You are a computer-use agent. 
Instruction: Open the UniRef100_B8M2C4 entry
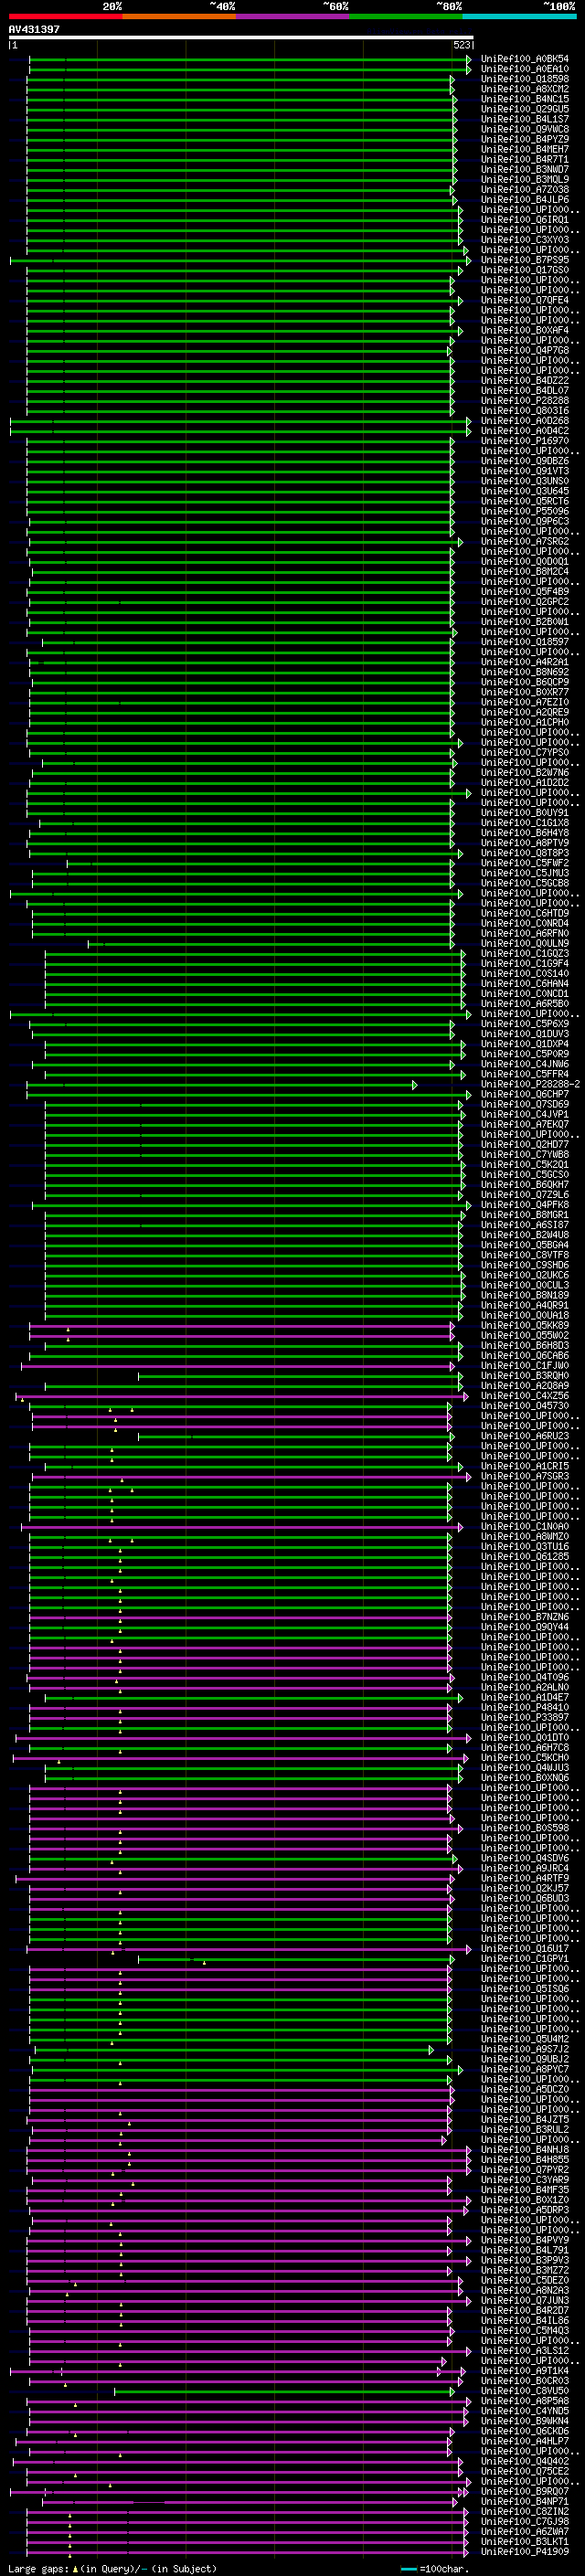coord(524,572)
